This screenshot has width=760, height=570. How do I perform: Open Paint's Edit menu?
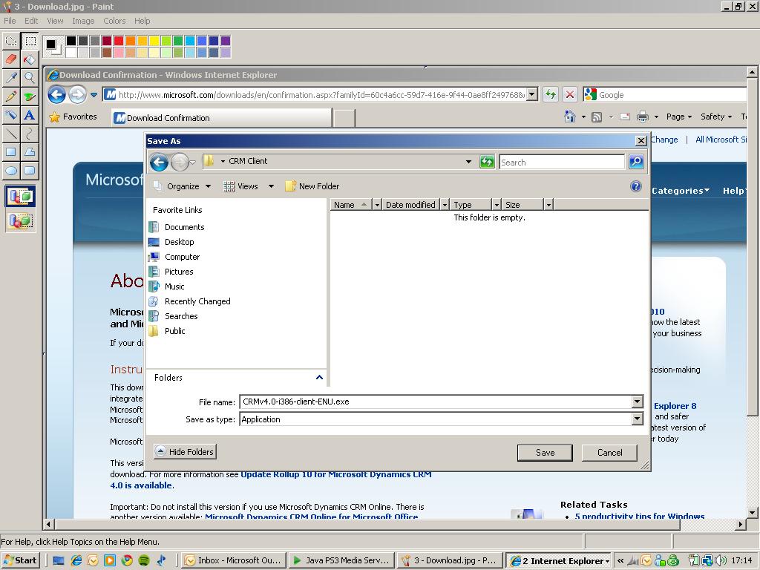tap(31, 21)
